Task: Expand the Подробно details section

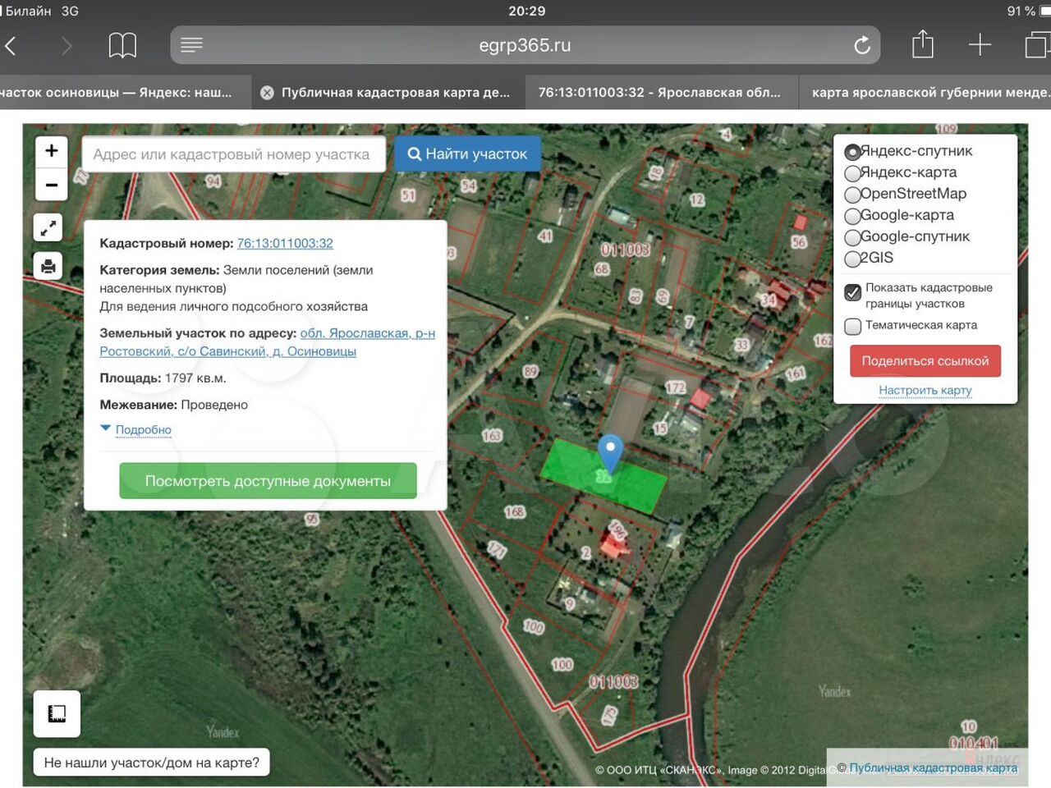Action: click(x=143, y=429)
